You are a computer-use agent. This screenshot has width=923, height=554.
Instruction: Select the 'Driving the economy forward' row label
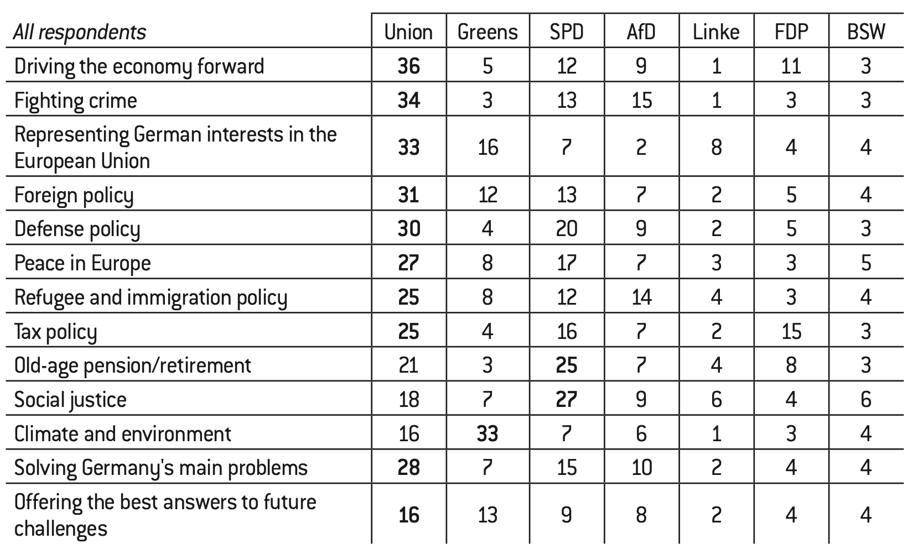[139, 66]
